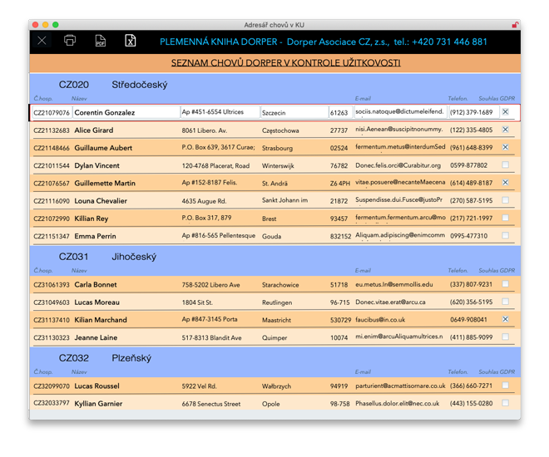The height and width of the screenshot is (457, 549).
Task: Click the CZ031 Jihočeský region header
Action: (x=107, y=257)
